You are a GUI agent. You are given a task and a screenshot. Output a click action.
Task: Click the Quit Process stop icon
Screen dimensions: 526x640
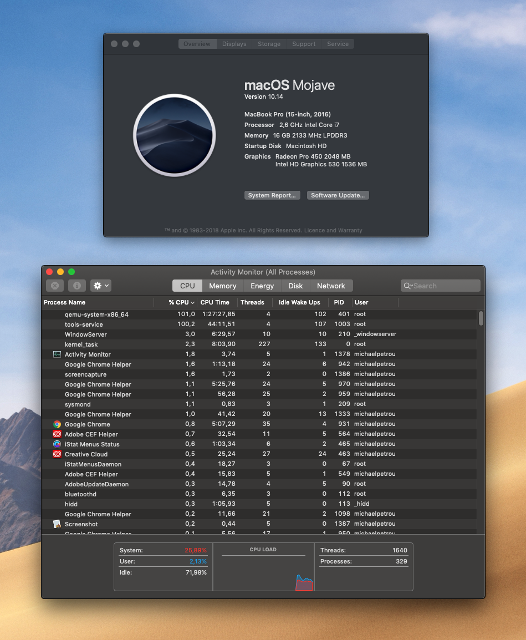coord(55,286)
